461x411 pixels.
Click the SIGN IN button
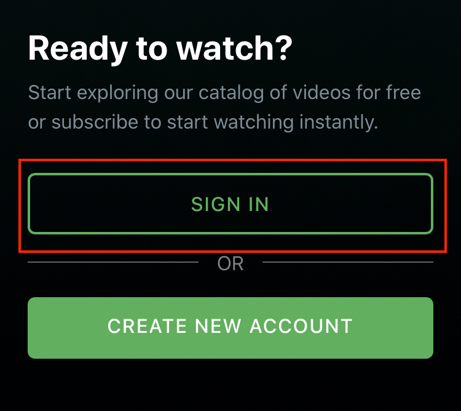coord(230,204)
